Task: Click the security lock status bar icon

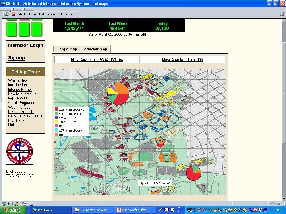Action: coord(279,203)
